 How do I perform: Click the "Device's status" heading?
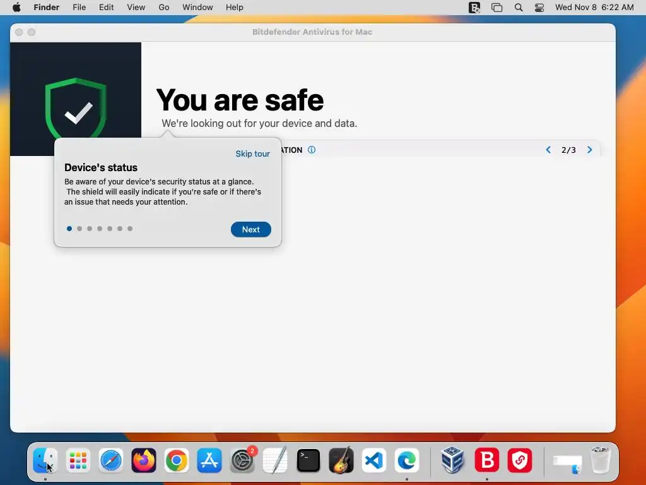click(x=101, y=167)
